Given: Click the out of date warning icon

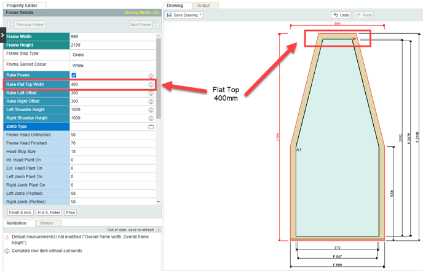Looking at the screenshot, I should 159,230.
